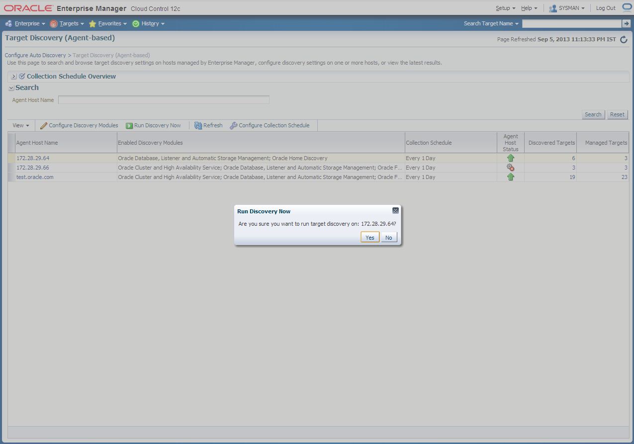The image size is (634, 444).
Task: Click up status icon for 172.28.29.64
Action: tap(511, 158)
